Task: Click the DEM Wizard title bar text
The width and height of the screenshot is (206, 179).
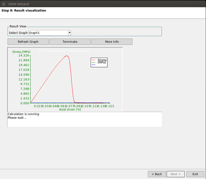Action: [19, 4]
